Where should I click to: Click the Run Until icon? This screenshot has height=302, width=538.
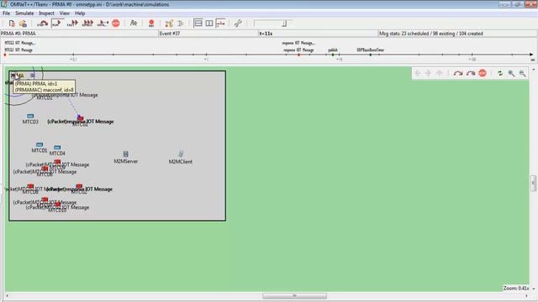click(x=103, y=23)
